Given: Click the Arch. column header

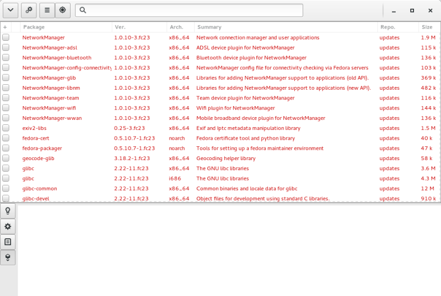Looking at the screenshot, I should point(176,27).
